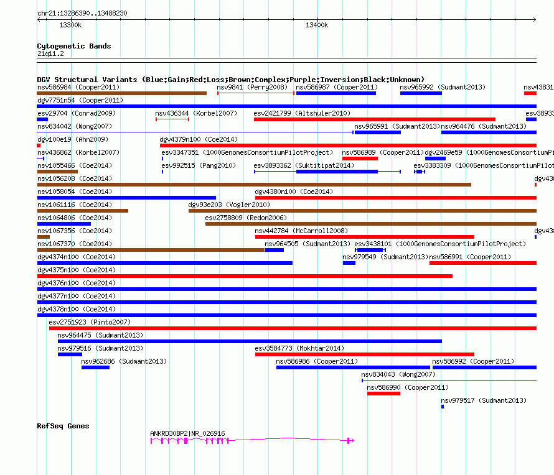Select nsv965991 (Sudmant2013) label
This screenshot has height=475, width=554.
(x=397, y=126)
